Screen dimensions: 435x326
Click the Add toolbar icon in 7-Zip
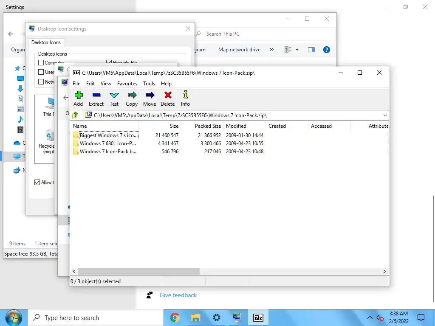coord(79,95)
